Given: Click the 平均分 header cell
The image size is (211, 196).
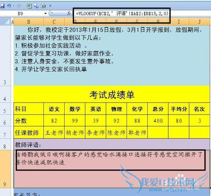Looking at the screenshot, I should [x=179, y=109].
